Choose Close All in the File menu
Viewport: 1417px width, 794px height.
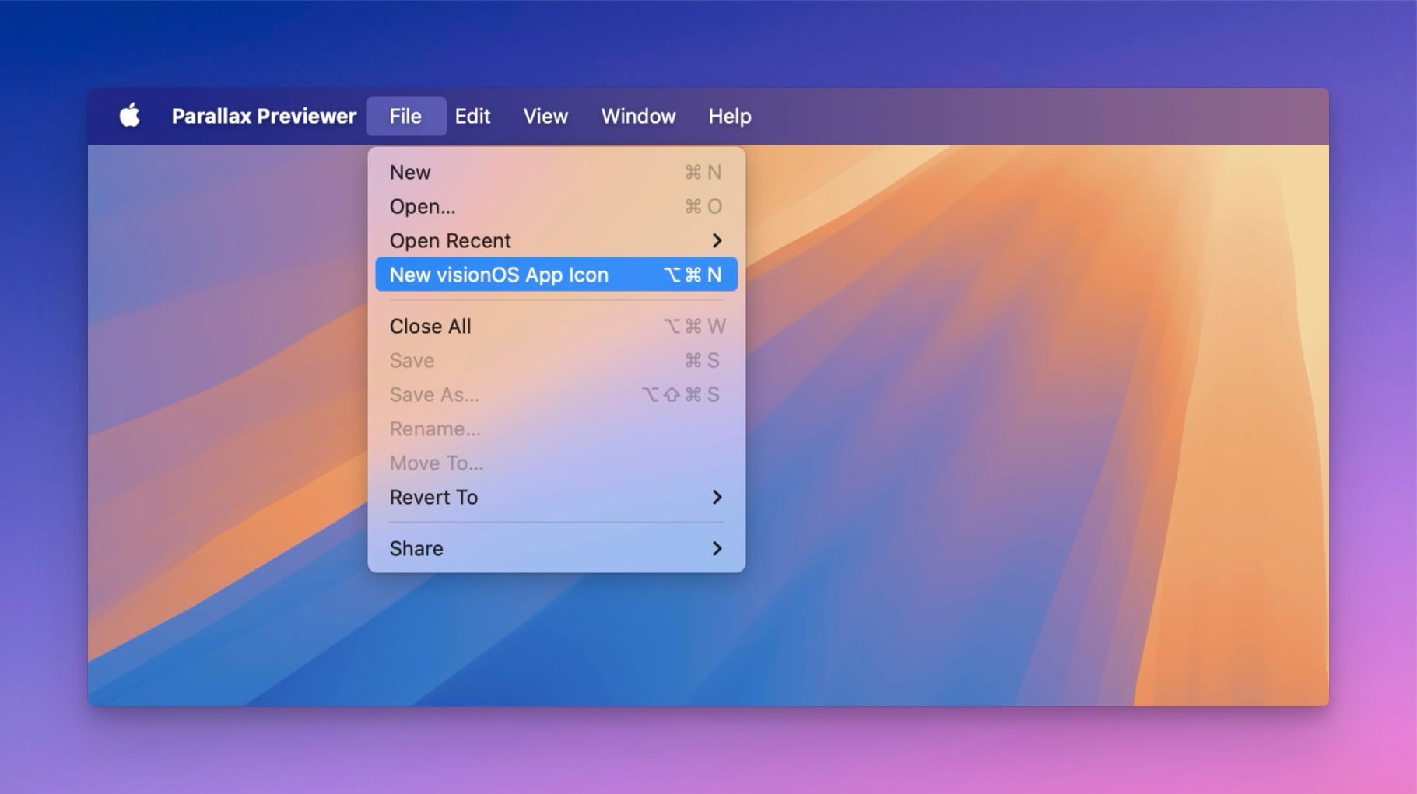point(430,326)
